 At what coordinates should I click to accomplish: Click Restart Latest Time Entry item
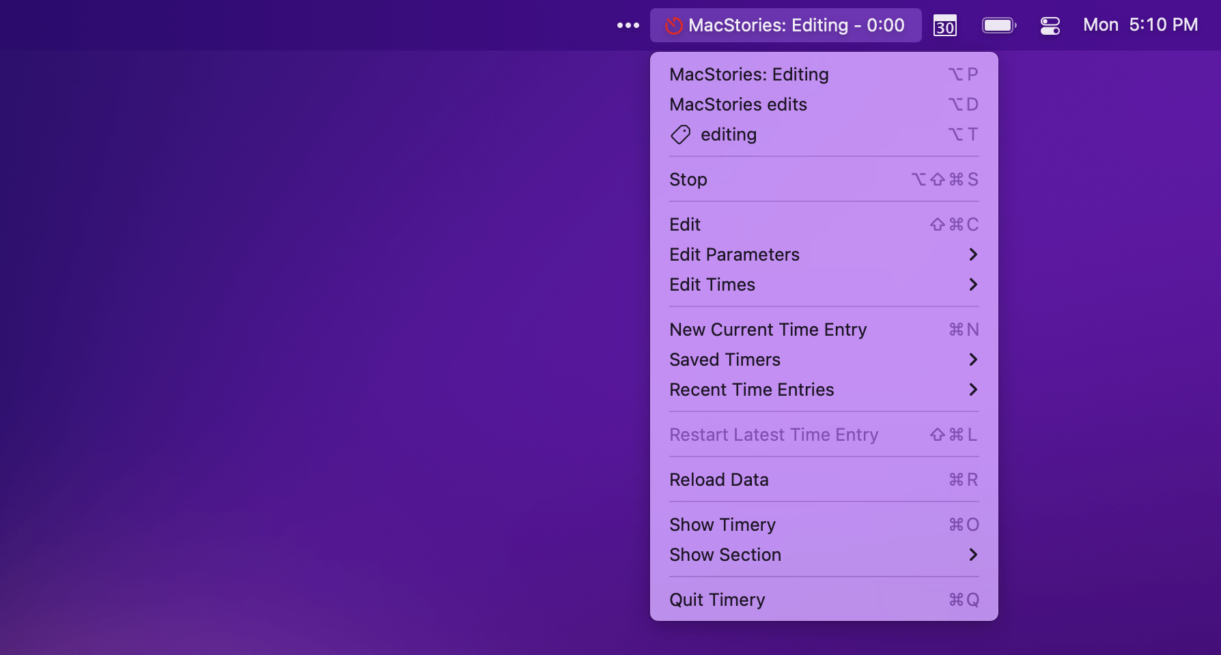pyautogui.click(x=824, y=435)
